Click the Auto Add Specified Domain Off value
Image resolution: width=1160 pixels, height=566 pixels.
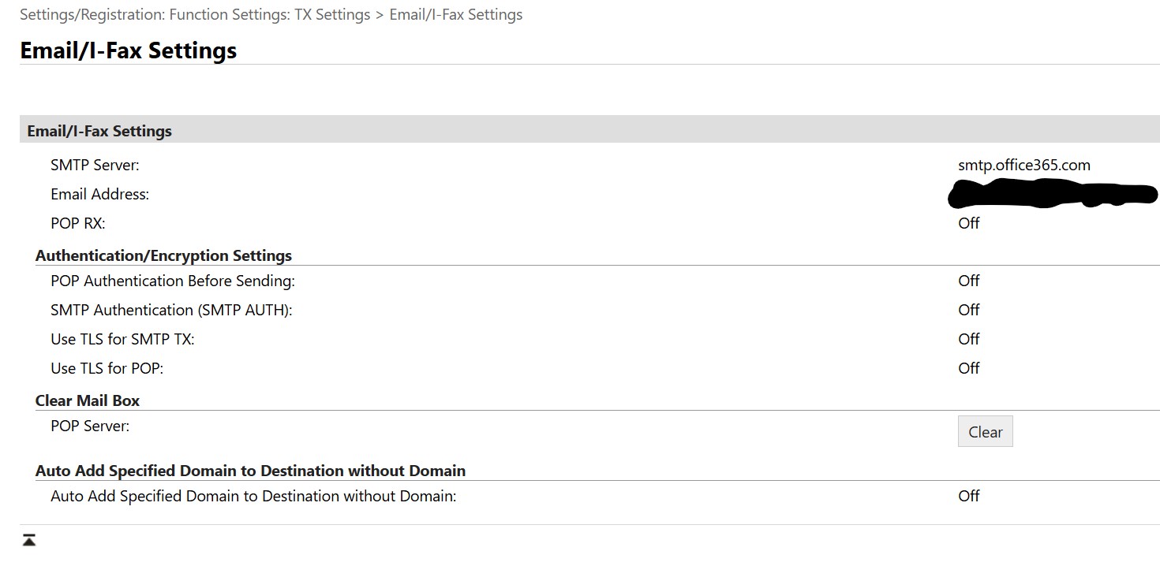click(968, 496)
